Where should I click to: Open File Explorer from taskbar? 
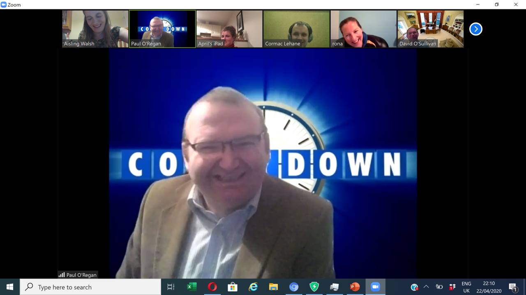click(273, 287)
